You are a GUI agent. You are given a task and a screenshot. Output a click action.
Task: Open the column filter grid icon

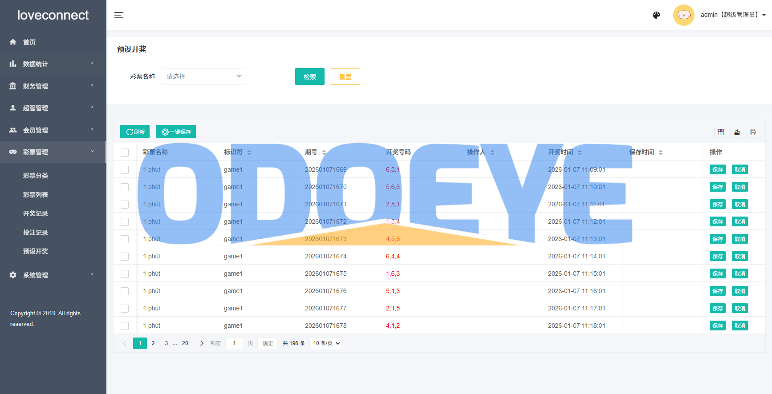(721, 132)
